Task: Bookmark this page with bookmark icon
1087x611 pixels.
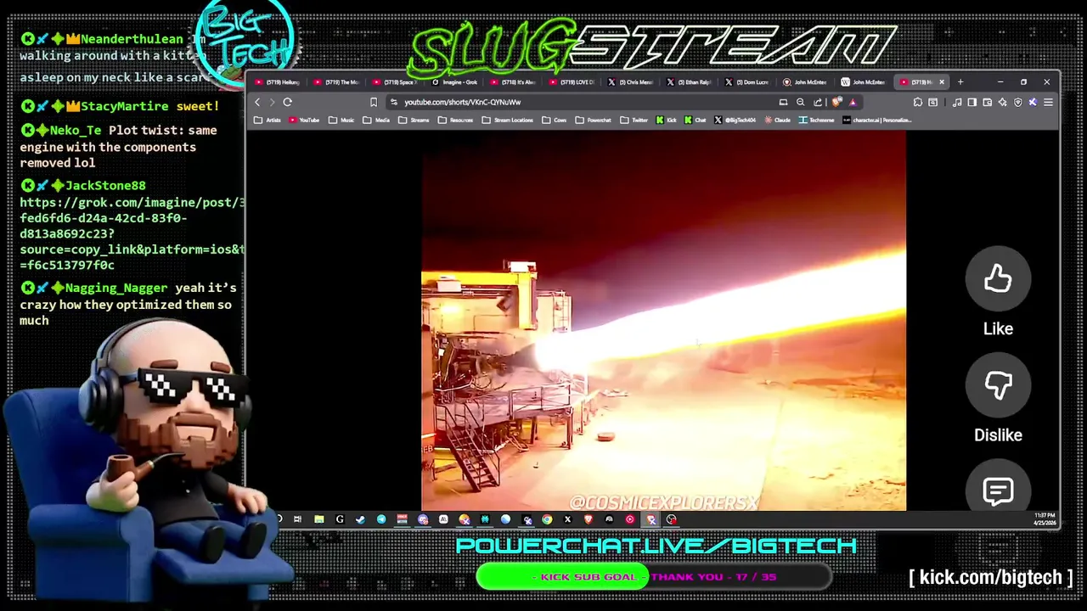Action: point(373,102)
